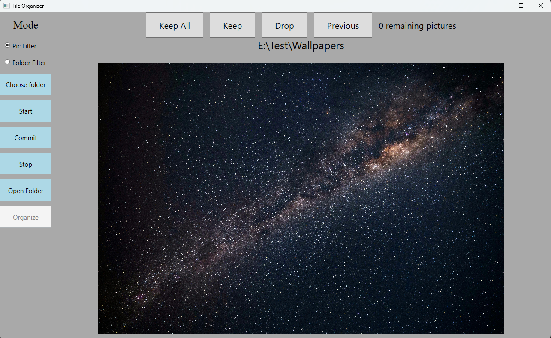Click the File Organizer app icon in title bar

coord(6,6)
